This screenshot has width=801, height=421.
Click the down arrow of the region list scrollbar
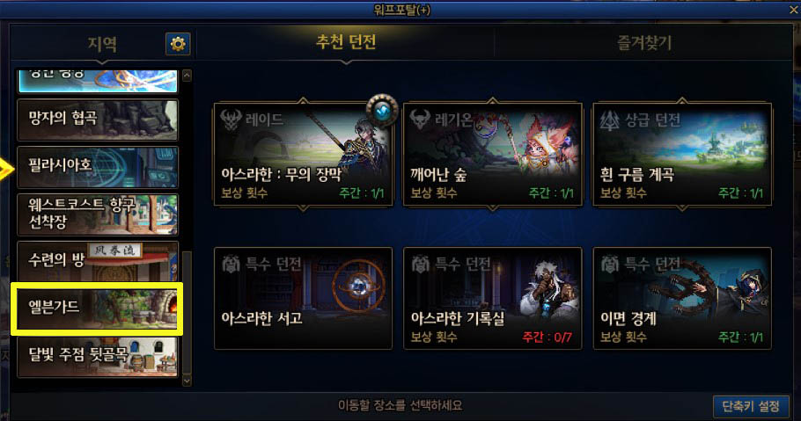tap(187, 381)
